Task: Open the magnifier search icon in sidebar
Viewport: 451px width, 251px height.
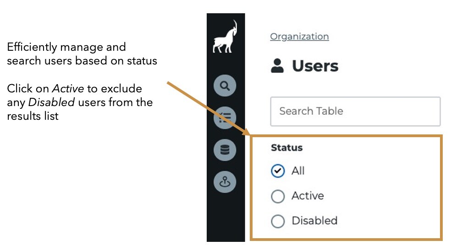Action: click(x=225, y=85)
